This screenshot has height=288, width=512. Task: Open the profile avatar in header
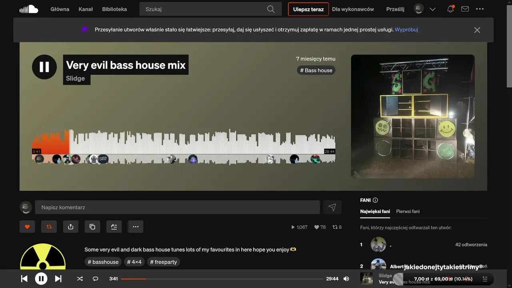[419, 9]
